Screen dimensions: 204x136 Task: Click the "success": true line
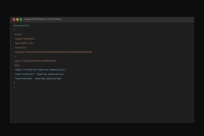(21, 48)
